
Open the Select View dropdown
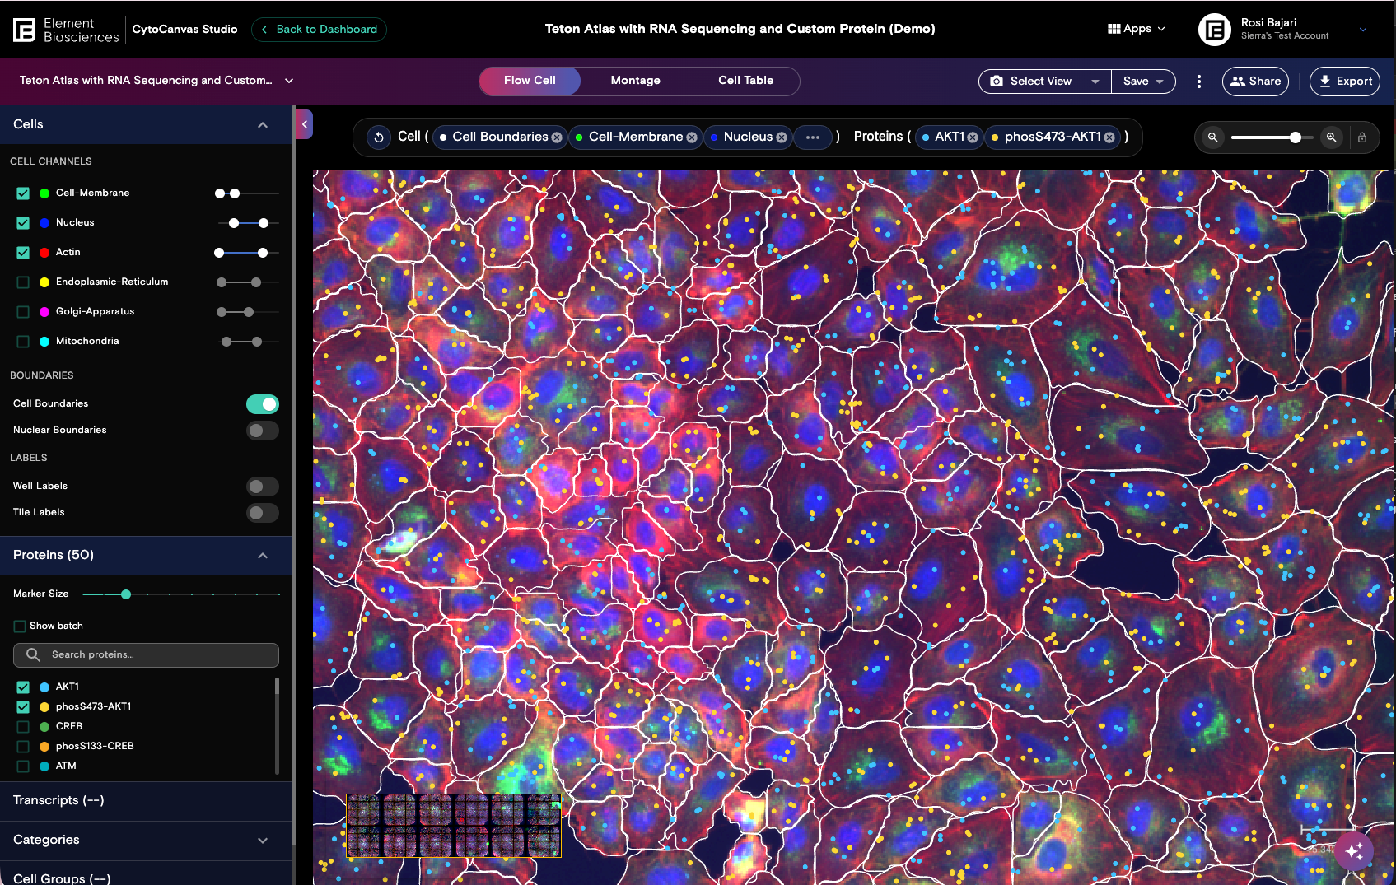point(1044,82)
